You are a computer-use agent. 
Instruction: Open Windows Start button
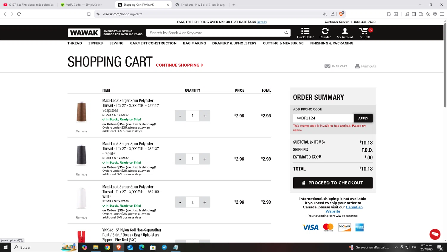pyautogui.click(x=5, y=247)
